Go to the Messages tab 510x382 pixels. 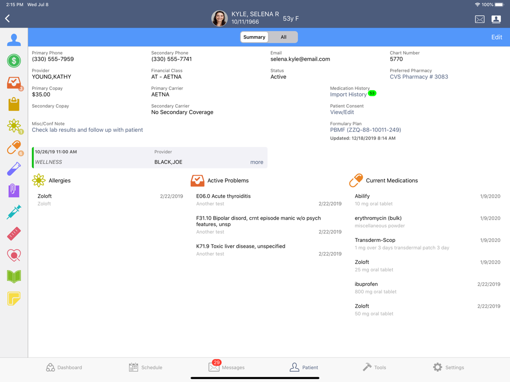pos(226,366)
